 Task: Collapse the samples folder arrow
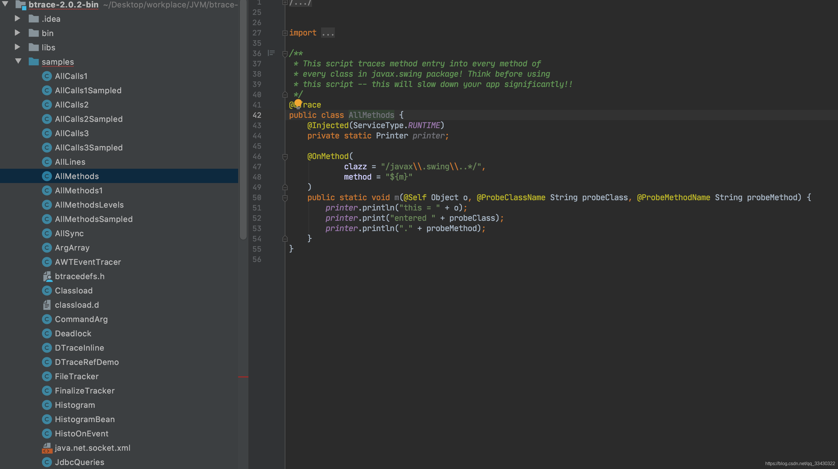click(18, 61)
